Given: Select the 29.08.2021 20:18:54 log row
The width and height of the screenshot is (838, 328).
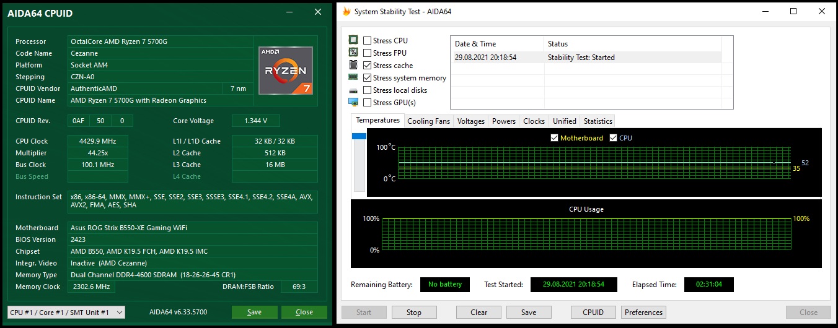Looking at the screenshot, I should point(586,58).
